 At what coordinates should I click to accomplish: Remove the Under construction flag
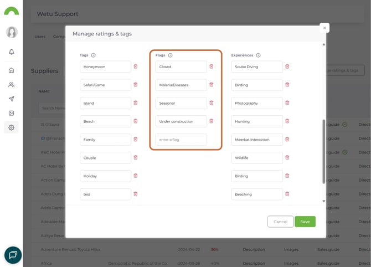coord(212,121)
